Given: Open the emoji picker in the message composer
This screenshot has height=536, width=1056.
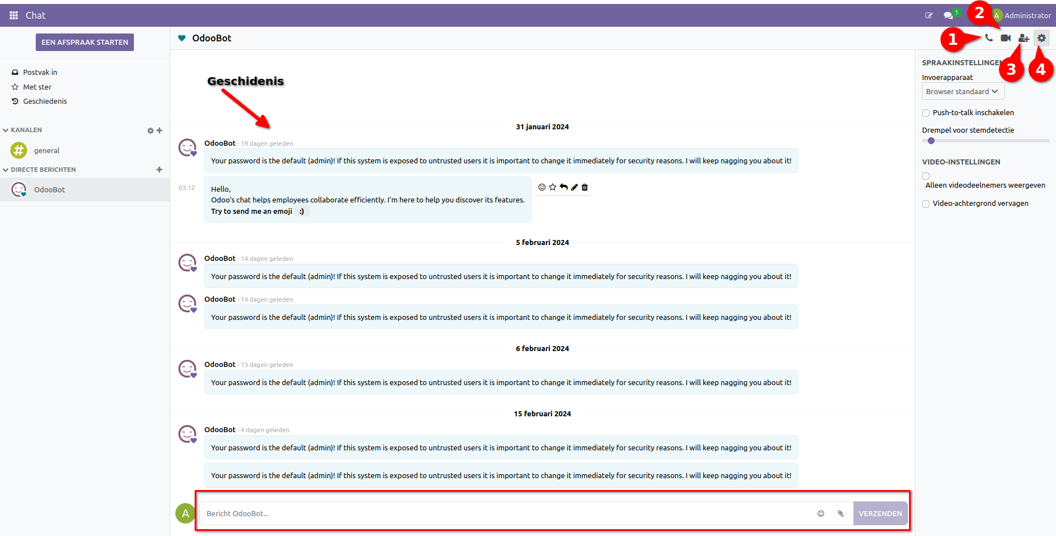Looking at the screenshot, I should [x=821, y=513].
